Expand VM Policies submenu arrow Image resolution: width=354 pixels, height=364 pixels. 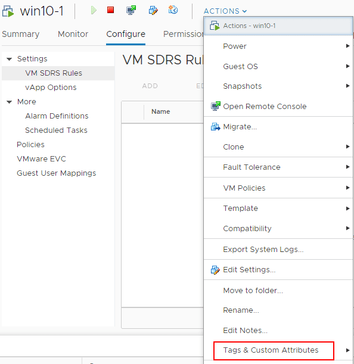tap(347, 188)
